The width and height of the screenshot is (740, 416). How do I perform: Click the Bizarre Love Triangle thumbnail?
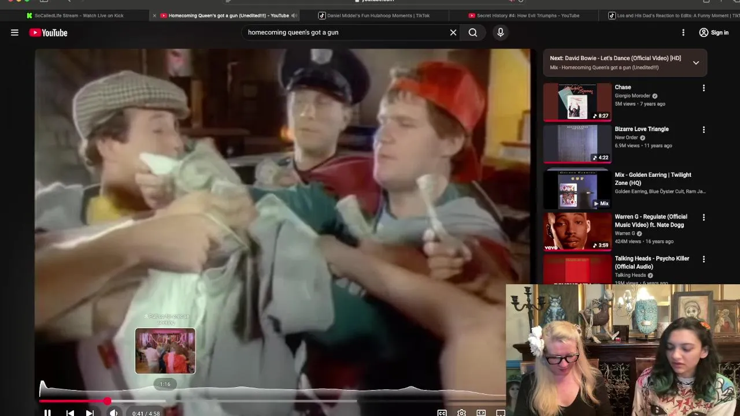[x=577, y=144]
